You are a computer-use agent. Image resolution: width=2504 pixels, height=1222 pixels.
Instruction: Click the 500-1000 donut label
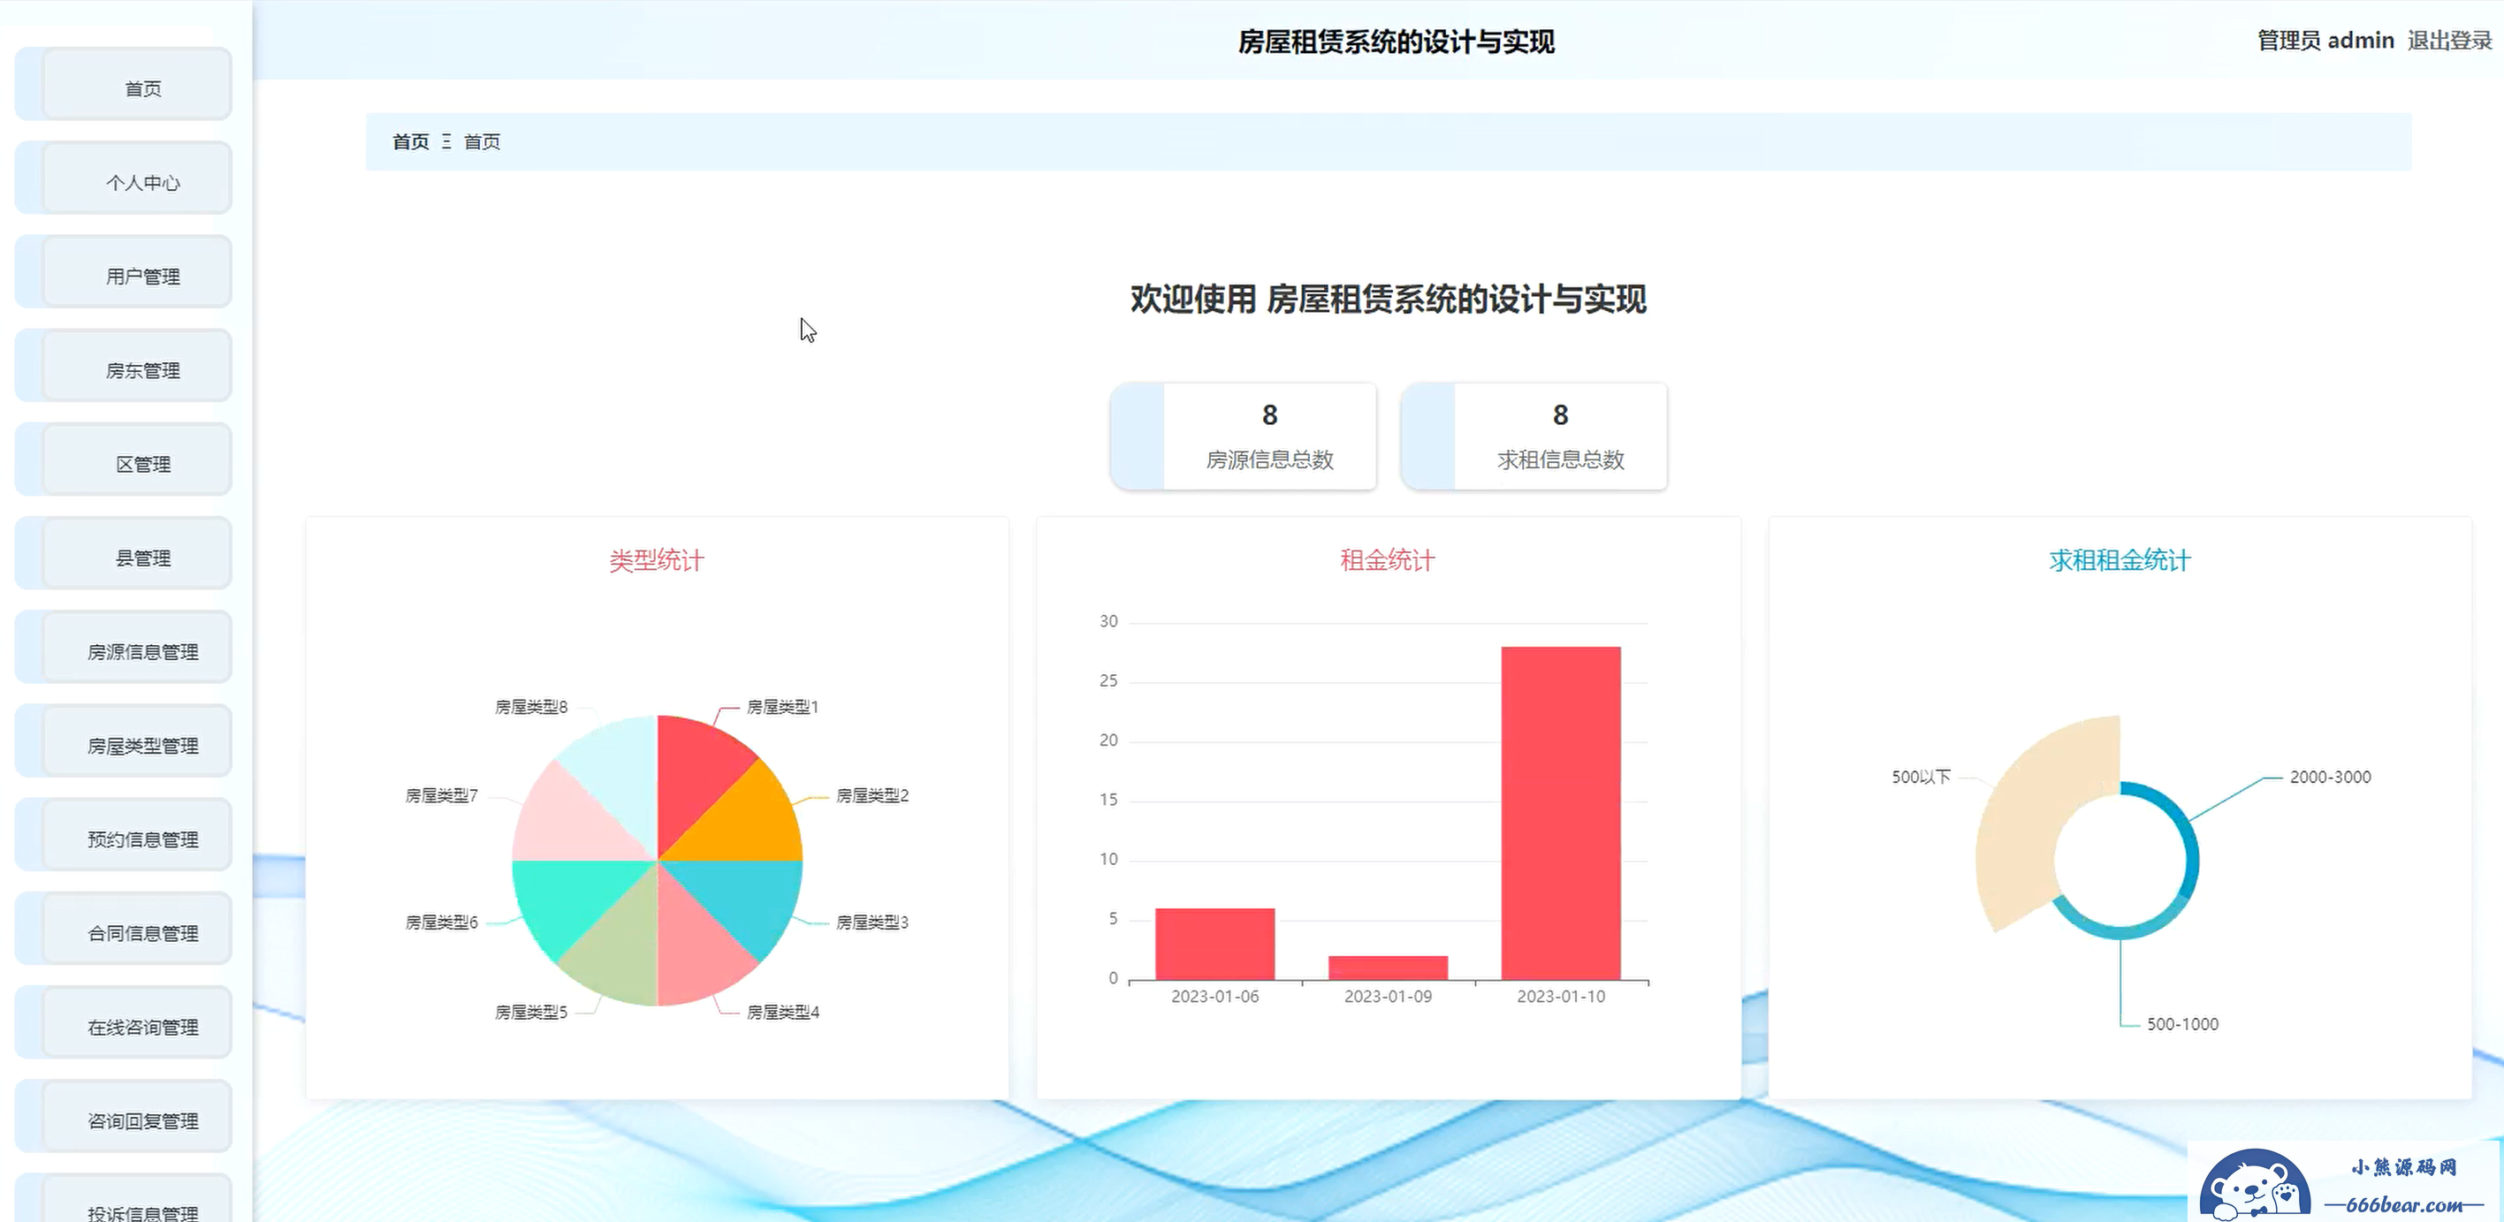[2182, 1024]
